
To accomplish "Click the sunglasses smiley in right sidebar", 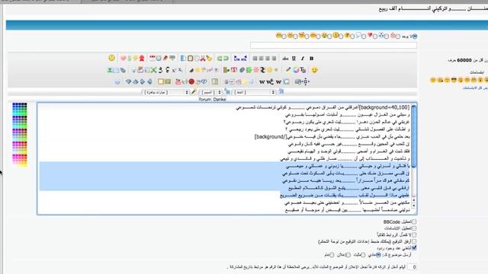I will click(454, 80).
